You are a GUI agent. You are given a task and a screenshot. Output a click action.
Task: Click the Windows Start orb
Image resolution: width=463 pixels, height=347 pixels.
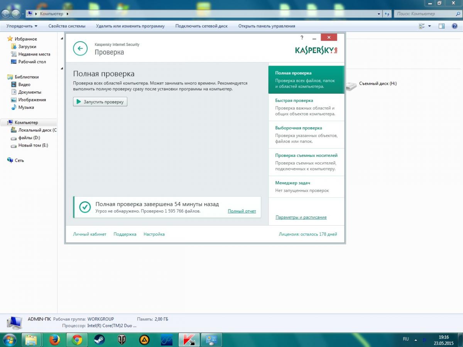coord(9,339)
